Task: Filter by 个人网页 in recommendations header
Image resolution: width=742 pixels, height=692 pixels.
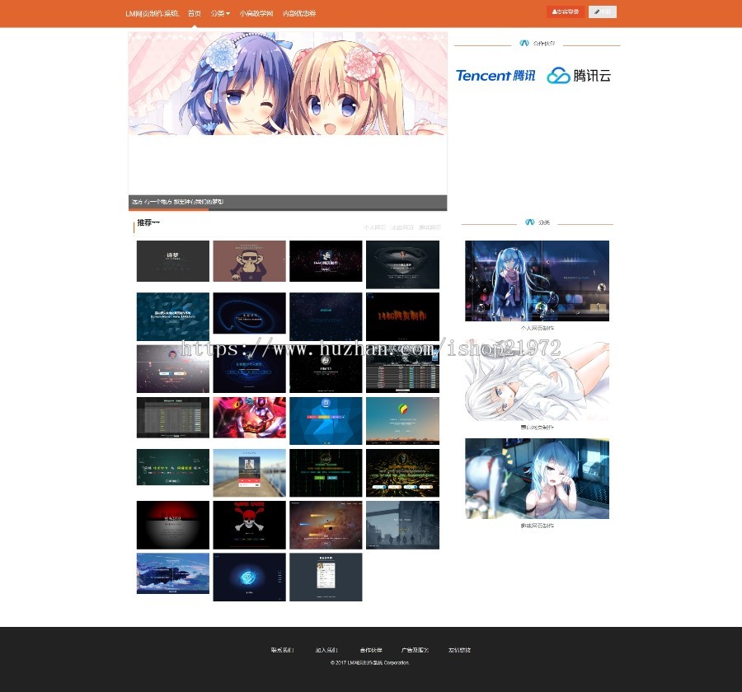Action: (375, 227)
